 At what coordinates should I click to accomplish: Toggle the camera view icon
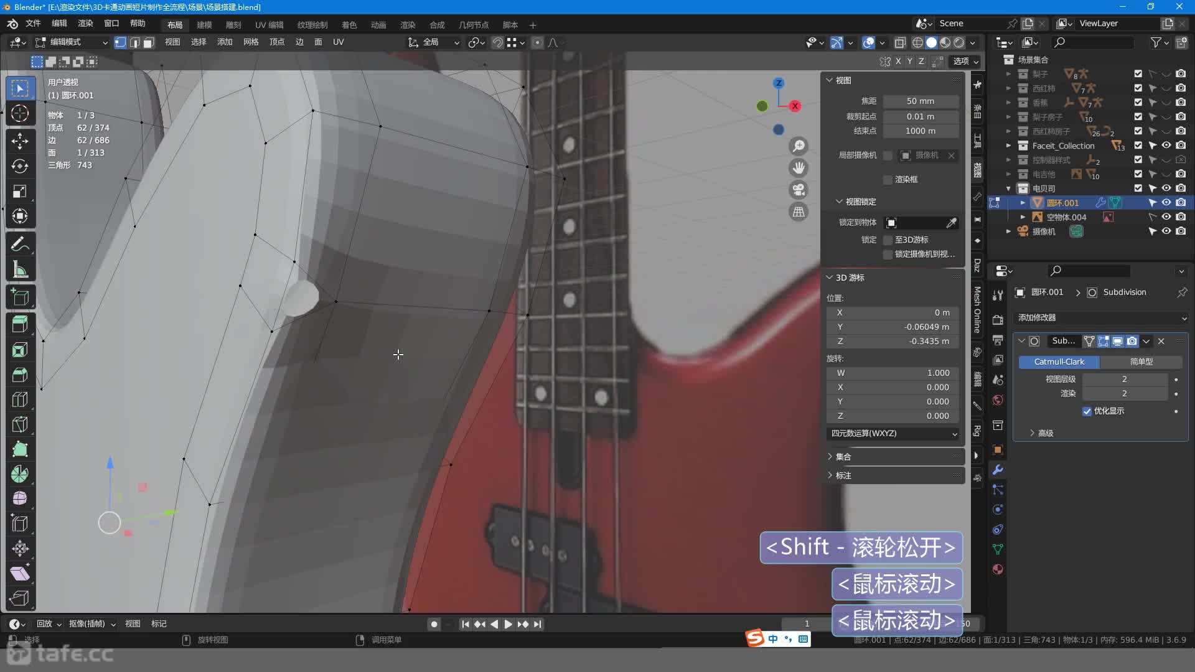click(799, 190)
